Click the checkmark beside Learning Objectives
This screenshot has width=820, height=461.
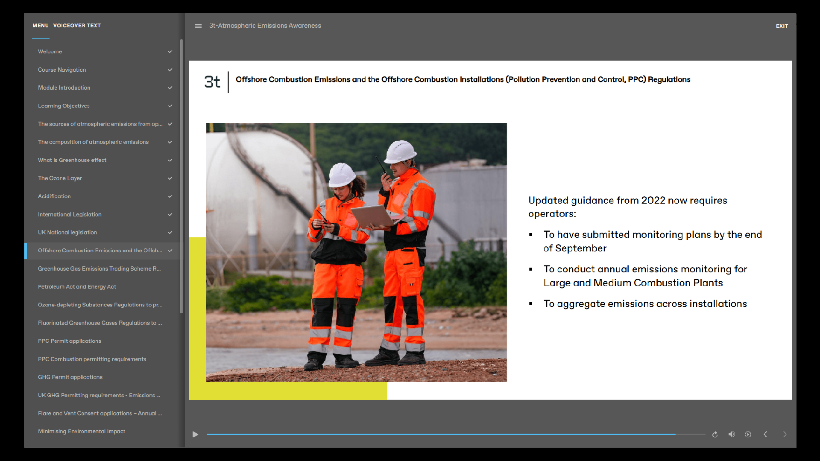pyautogui.click(x=170, y=106)
